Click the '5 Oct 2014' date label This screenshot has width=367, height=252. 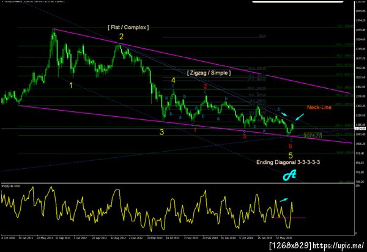click(247, 238)
